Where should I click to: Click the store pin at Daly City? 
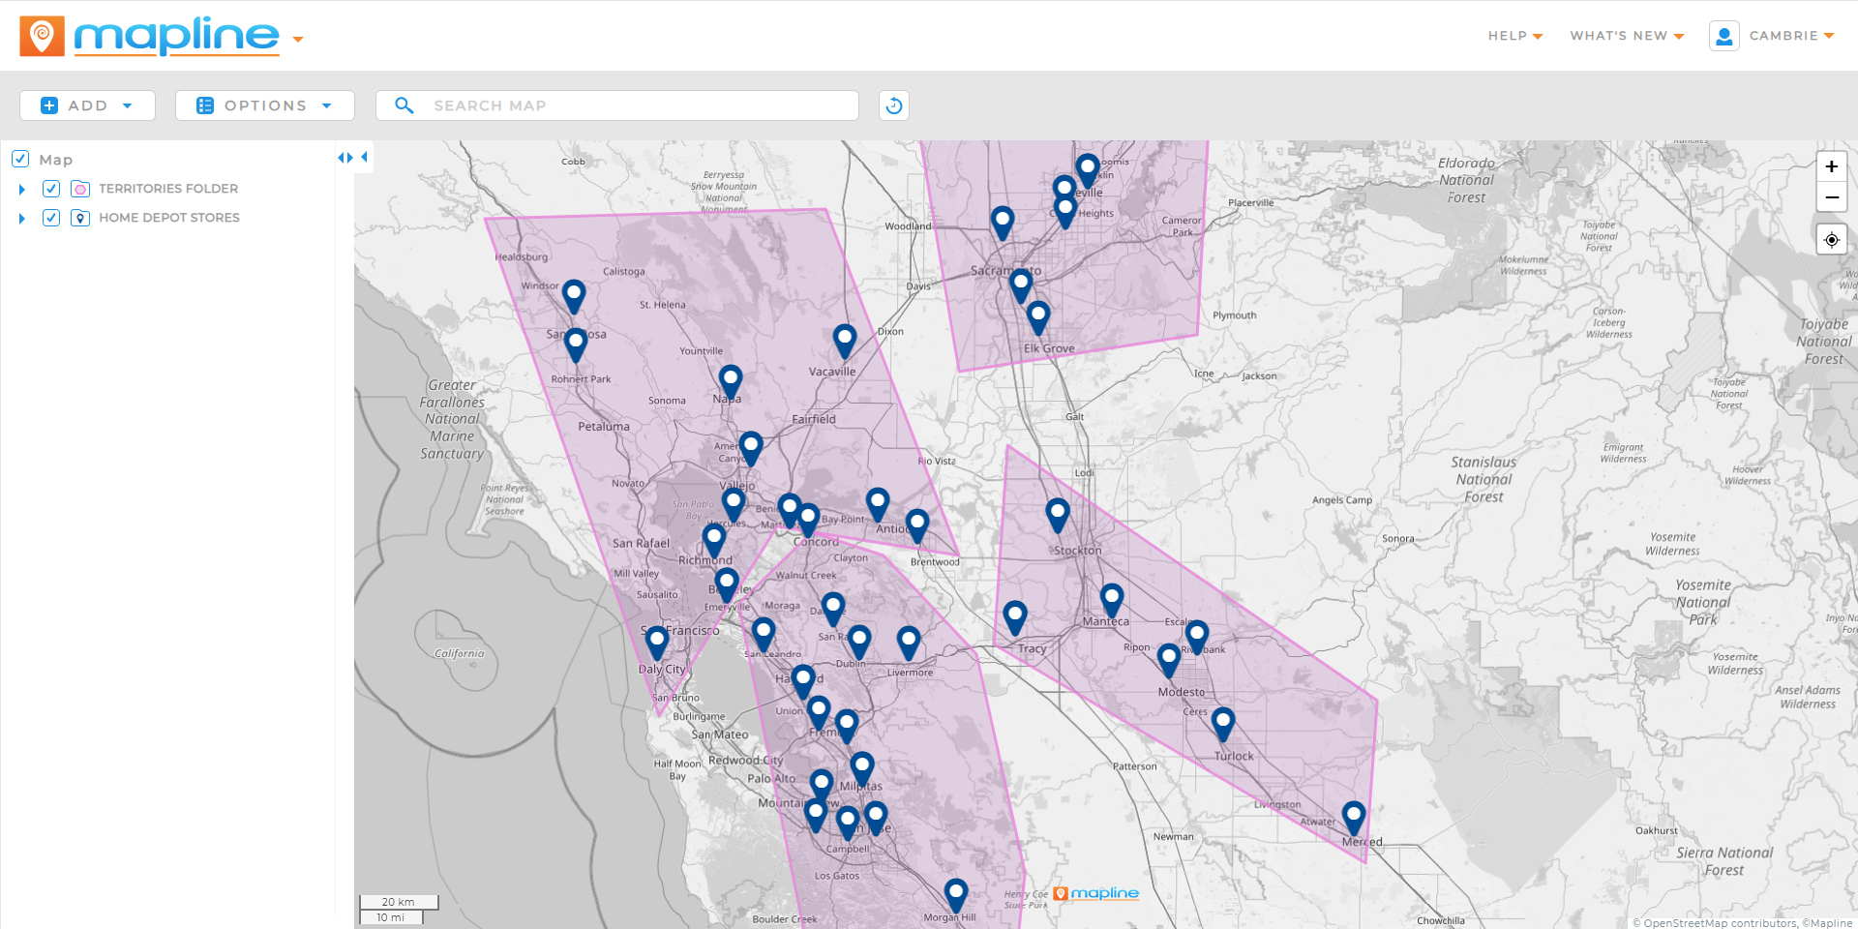pyautogui.click(x=657, y=643)
